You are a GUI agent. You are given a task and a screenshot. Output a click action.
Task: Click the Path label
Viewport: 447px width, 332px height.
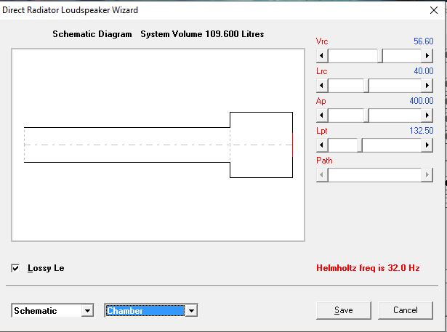click(324, 160)
